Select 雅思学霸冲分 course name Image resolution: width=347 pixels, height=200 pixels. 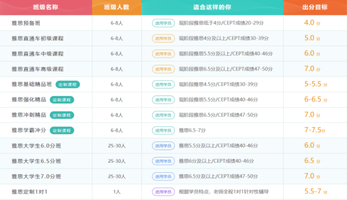(29, 130)
